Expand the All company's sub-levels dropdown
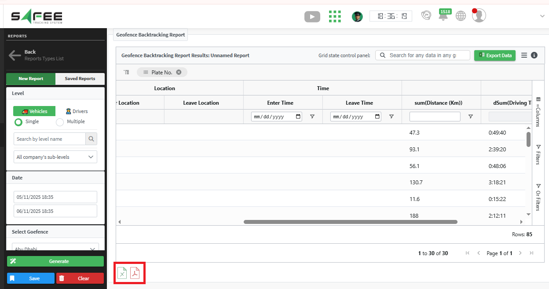Viewport: 549px width, 289px height. point(55,157)
